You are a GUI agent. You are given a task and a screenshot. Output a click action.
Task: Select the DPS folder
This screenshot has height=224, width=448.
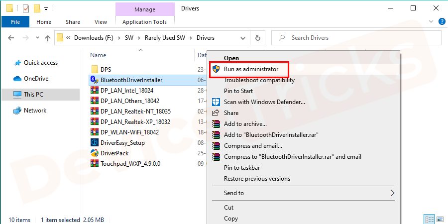[x=102, y=69]
